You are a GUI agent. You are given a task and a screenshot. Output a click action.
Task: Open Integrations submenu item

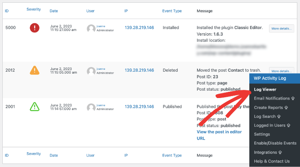click(x=266, y=152)
